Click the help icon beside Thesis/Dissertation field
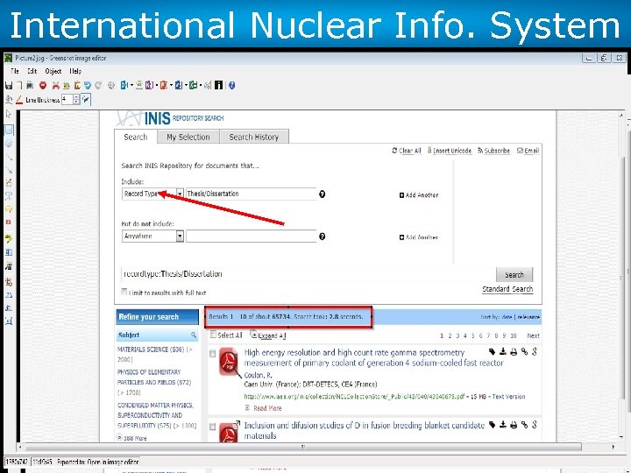Image resolution: width=631 pixels, height=473 pixels. click(x=322, y=194)
